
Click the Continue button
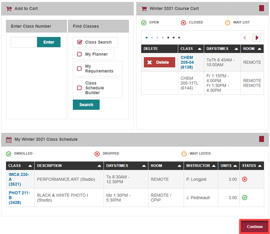coord(254,227)
